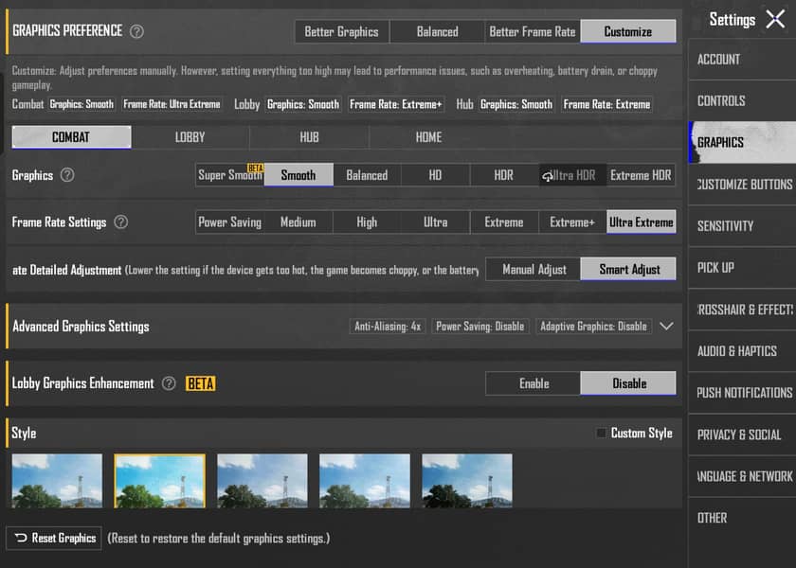Set frame rate to Power Saving
The height and width of the screenshot is (568, 796).
point(230,222)
